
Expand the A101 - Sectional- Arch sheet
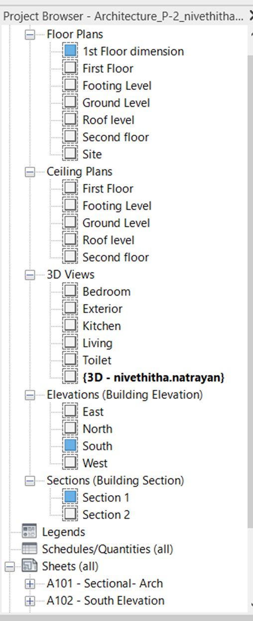click(30, 584)
